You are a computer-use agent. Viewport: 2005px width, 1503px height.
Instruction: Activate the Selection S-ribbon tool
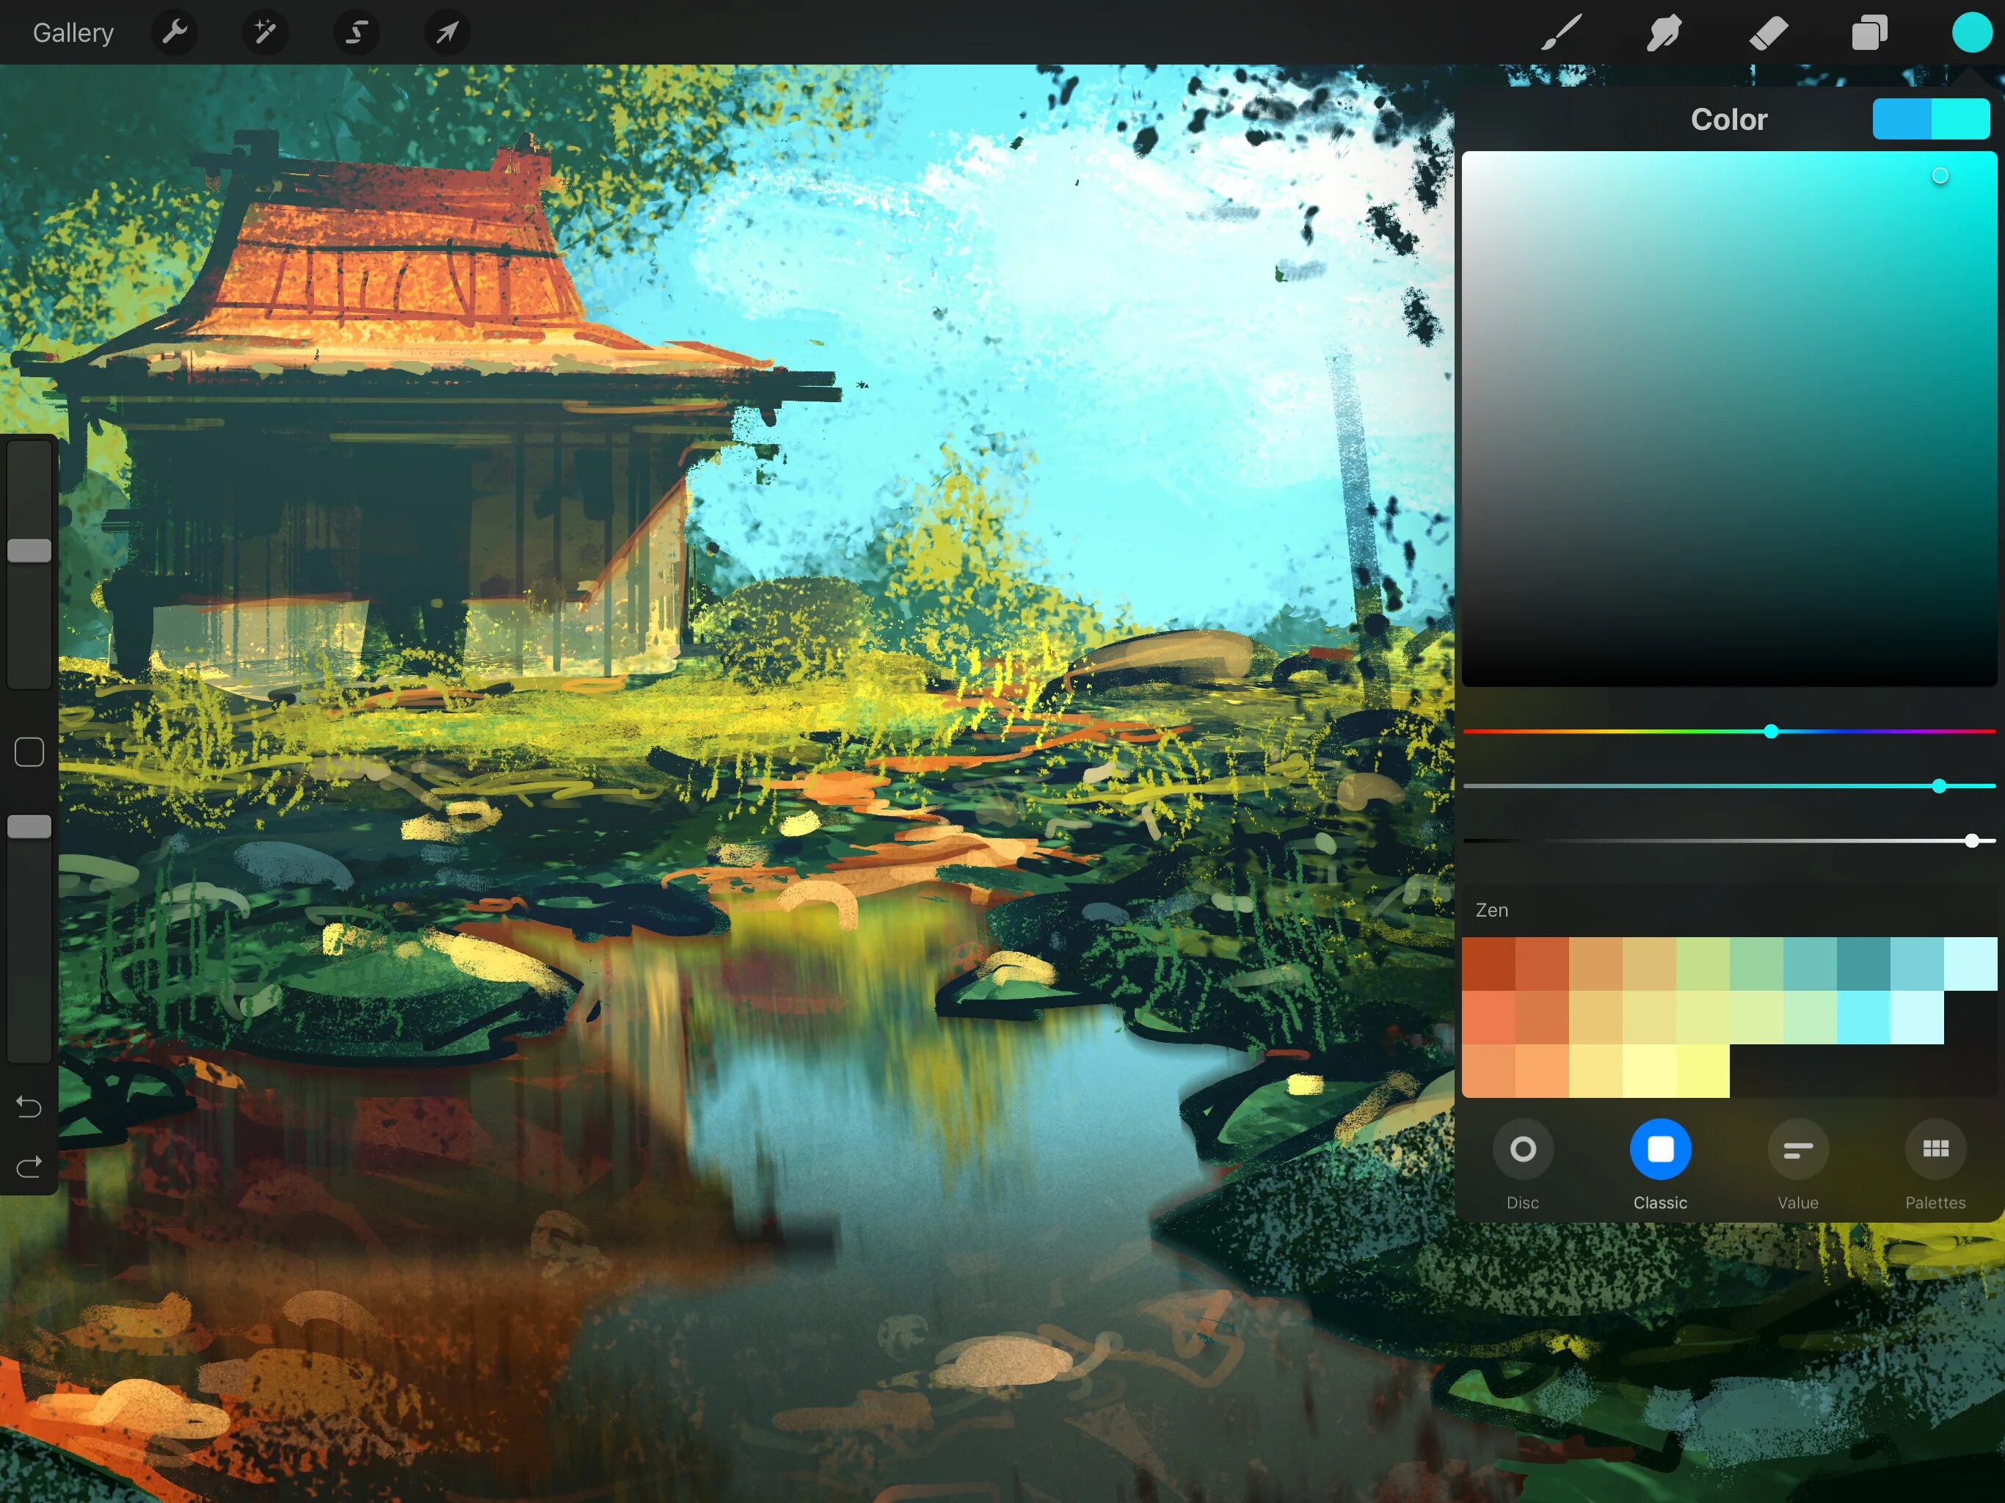pyautogui.click(x=356, y=34)
